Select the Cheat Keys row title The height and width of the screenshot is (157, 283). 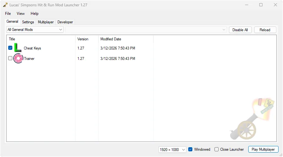(32, 48)
